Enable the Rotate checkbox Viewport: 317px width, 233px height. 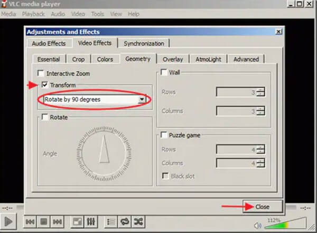(x=44, y=117)
